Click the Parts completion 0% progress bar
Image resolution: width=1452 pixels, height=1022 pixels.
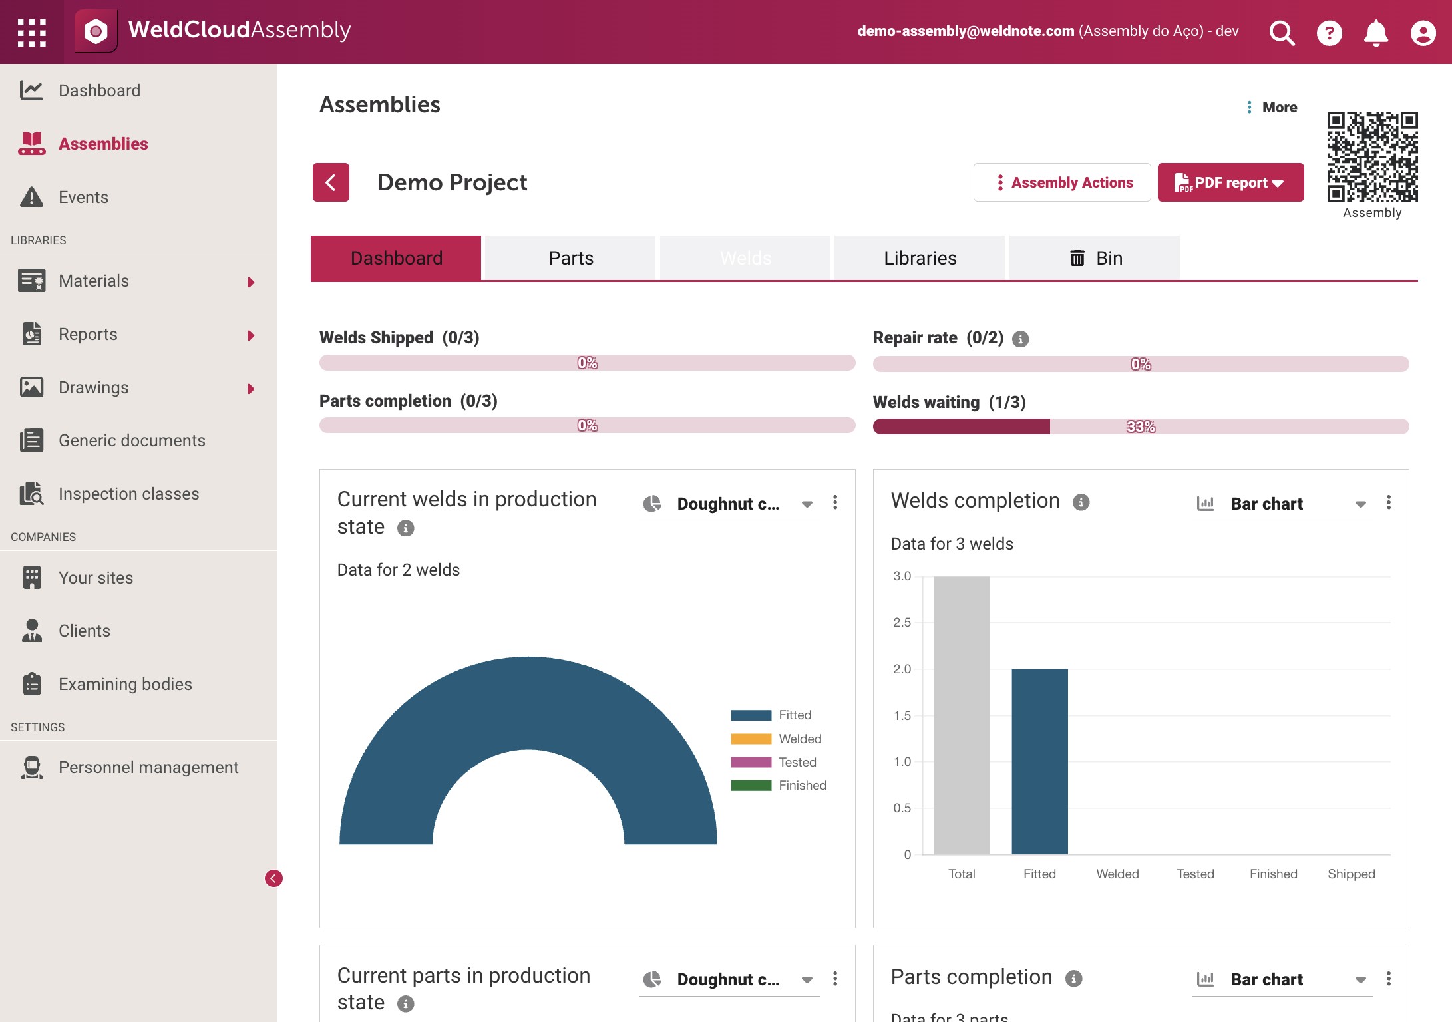[x=587, y=425]
